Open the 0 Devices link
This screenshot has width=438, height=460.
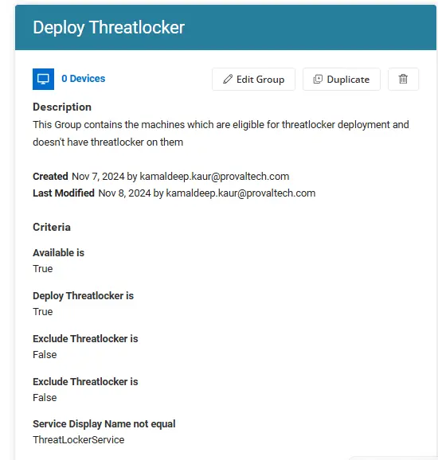(x=83, y=79)
